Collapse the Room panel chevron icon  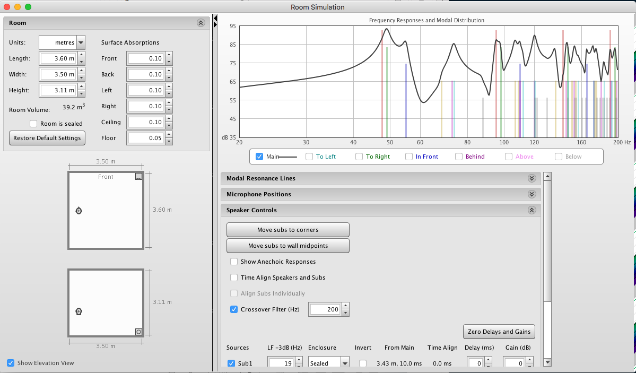pos(201,23)
